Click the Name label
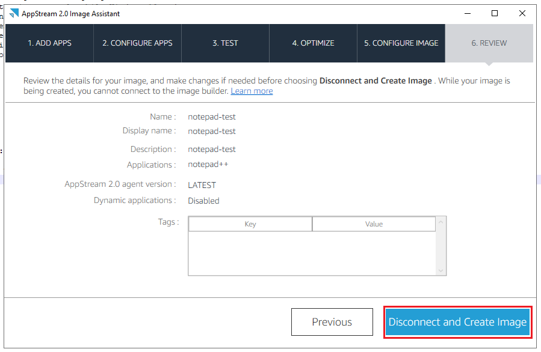The height and width of the screenshot is (352, 541). coord(163,117)
